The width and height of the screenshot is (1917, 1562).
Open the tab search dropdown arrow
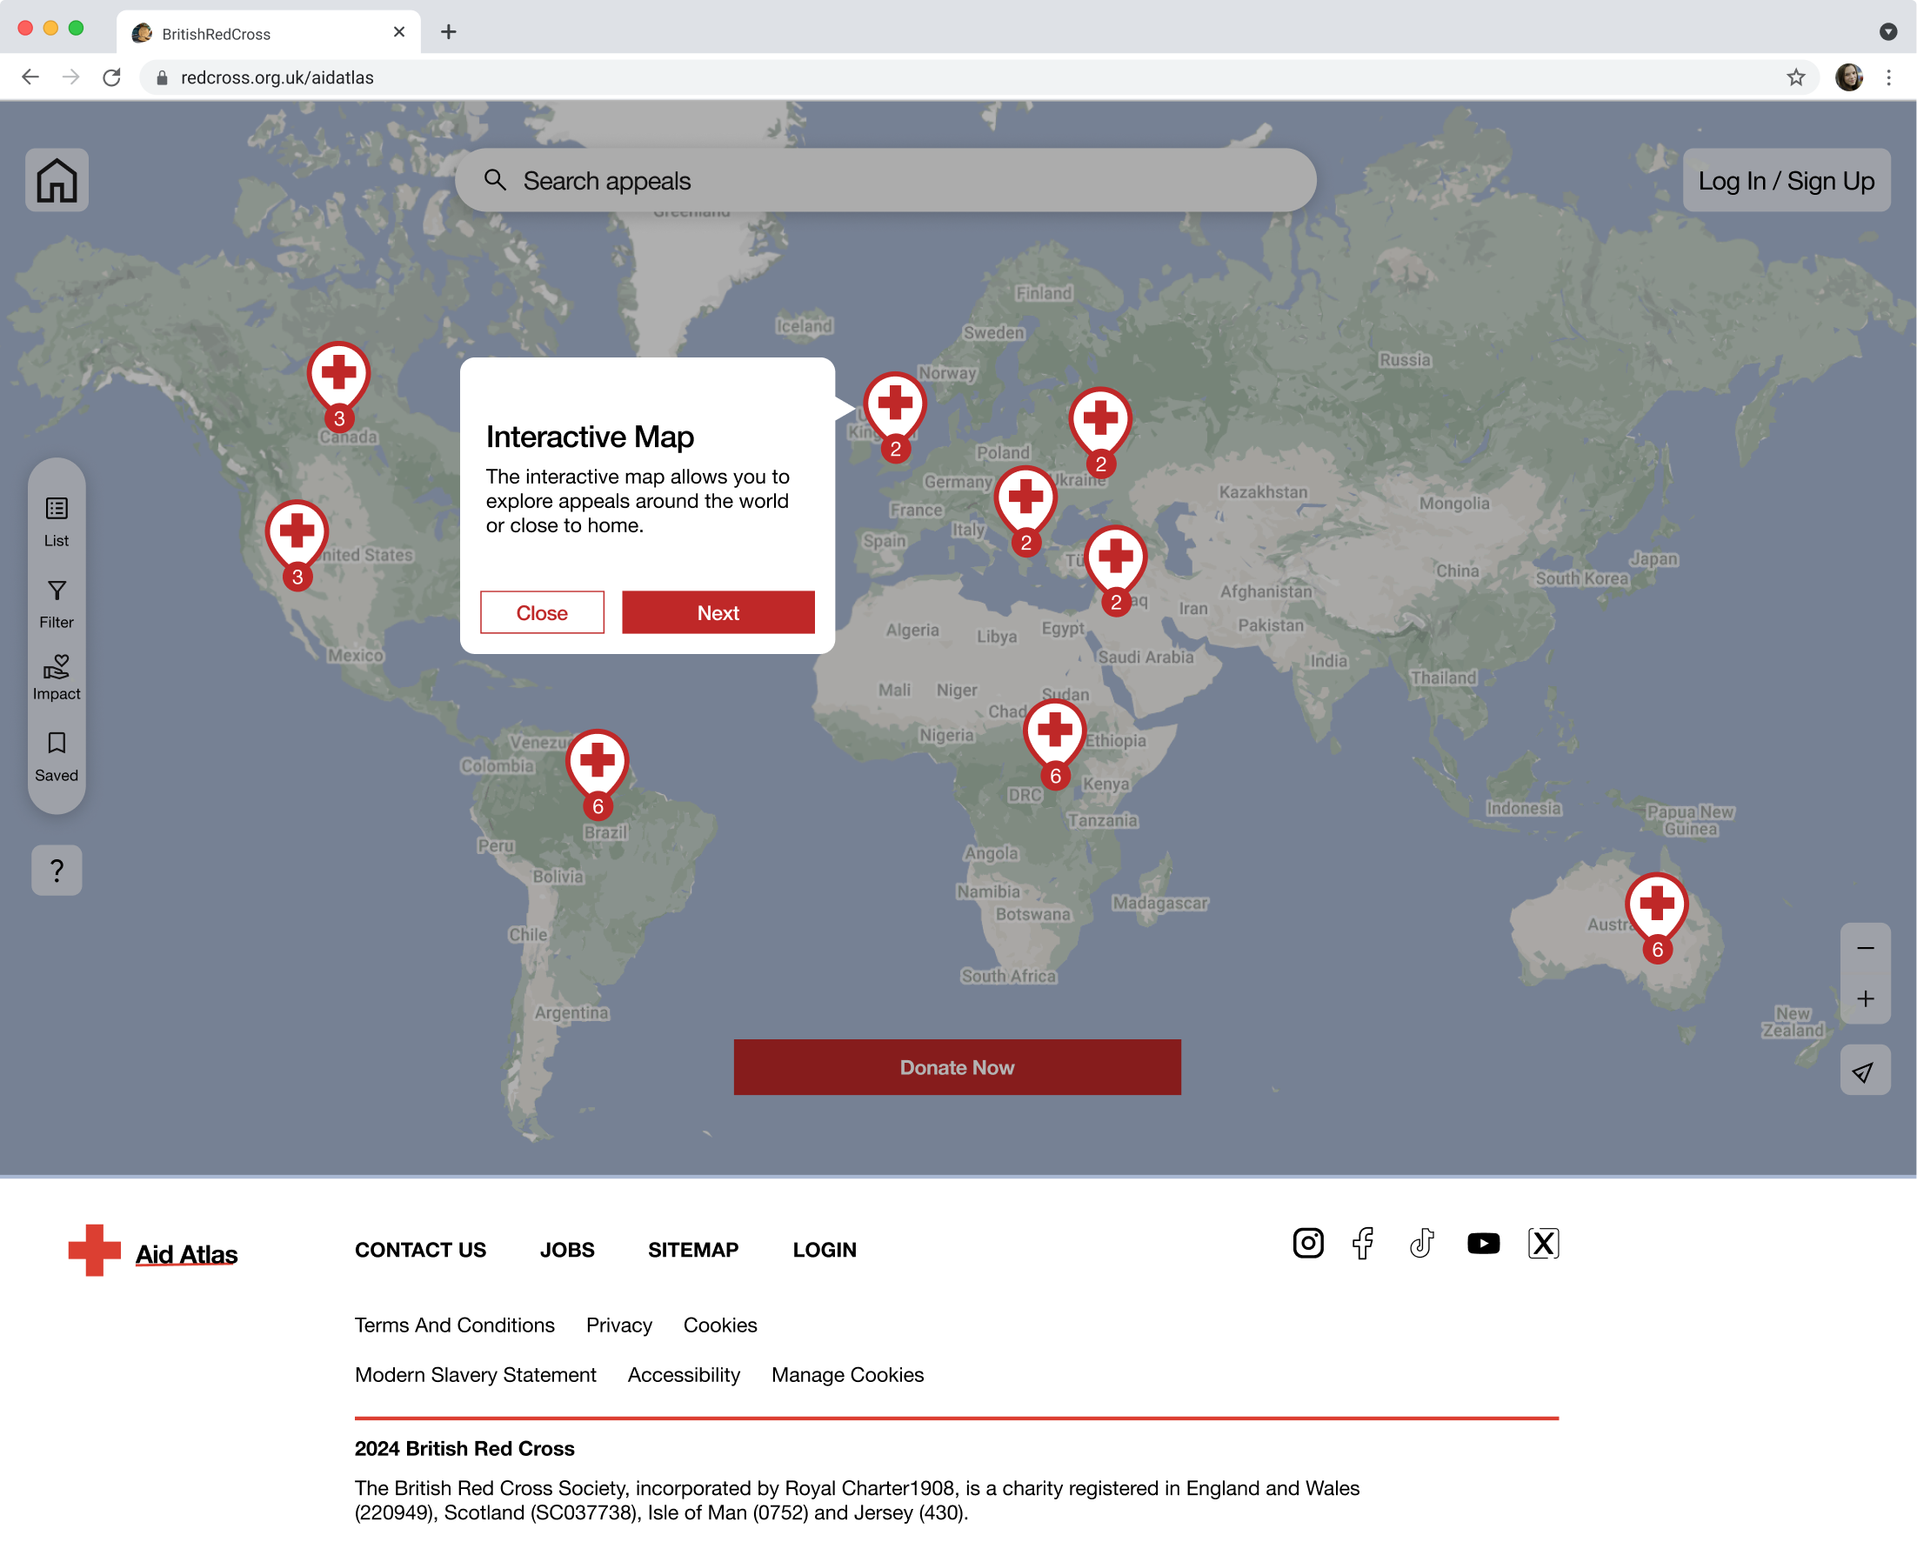coord(1888,32)
